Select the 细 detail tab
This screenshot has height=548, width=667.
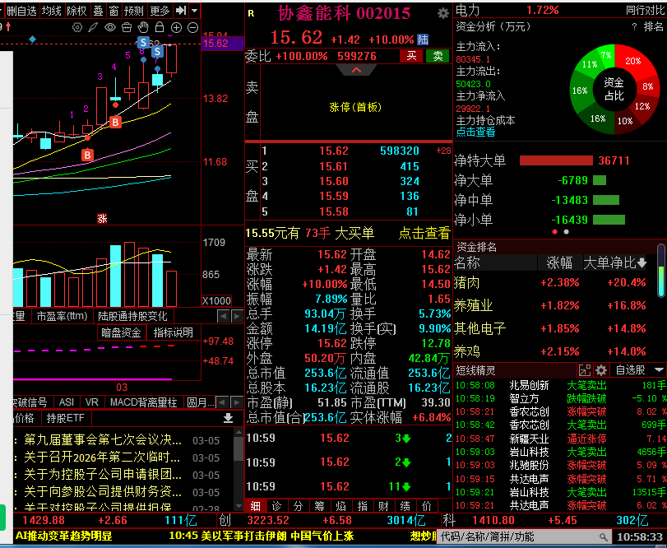[x=255, y=506]
